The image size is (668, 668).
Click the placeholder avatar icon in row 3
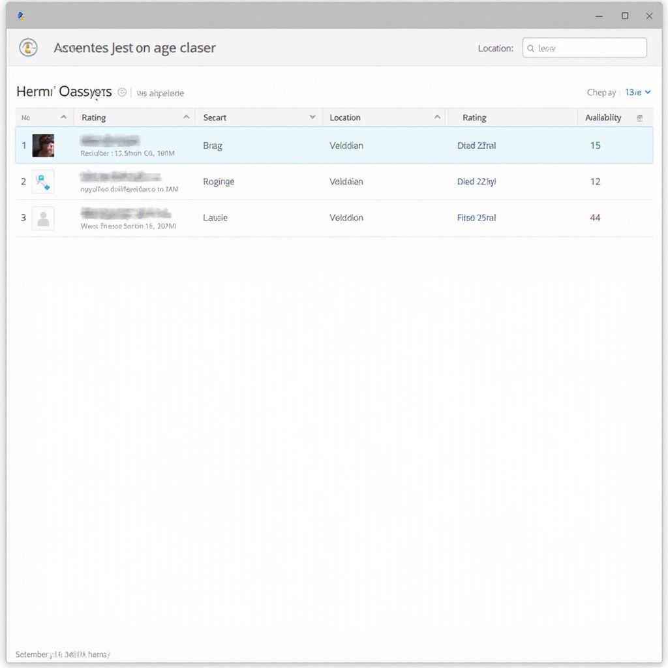(x=44, y=217)
